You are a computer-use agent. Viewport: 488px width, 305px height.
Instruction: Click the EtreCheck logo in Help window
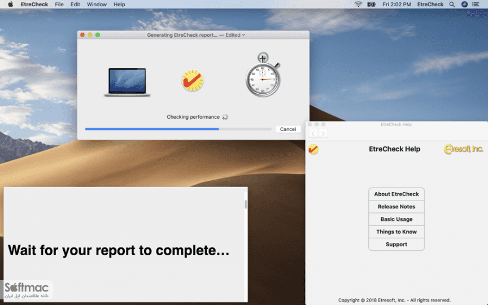tap(313, 149)
